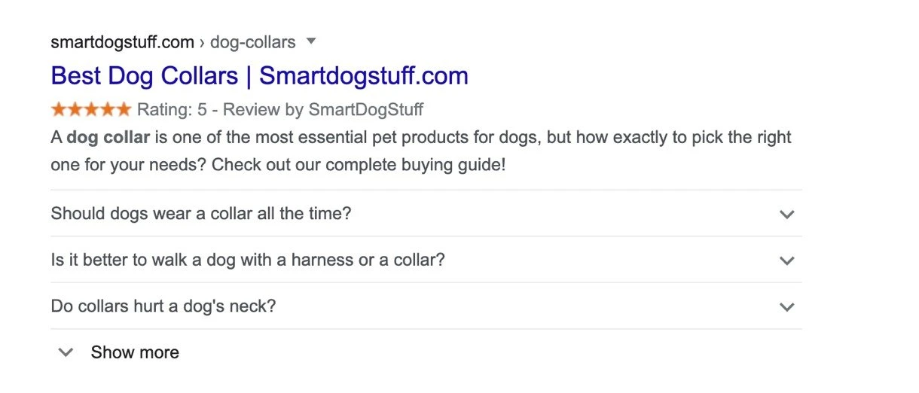Click chevron arrow on the harness or collar row
Screen dimensions: 919x393
787,261
